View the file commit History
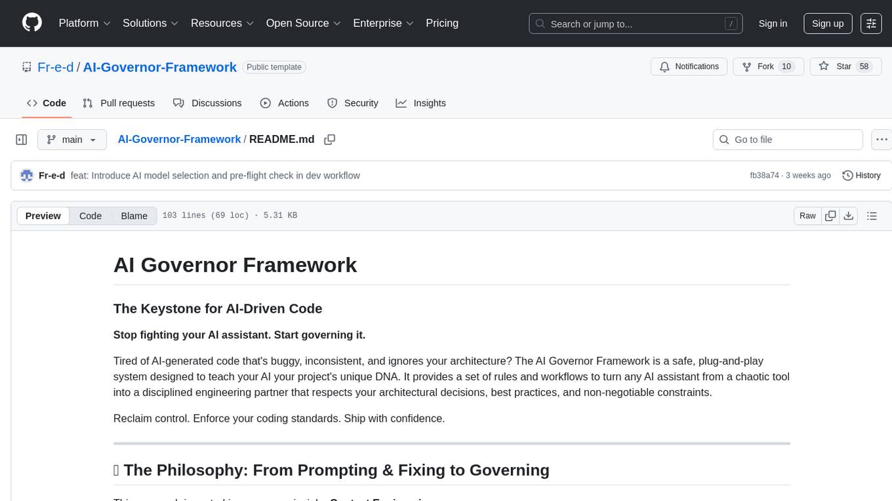Viewport: 892px width, 501px height. click(x=861, y=176)
